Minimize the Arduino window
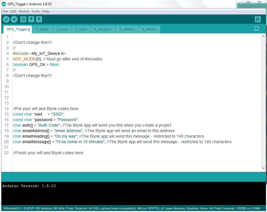Viewport: 267px width, 212px height. (x=240, y=3)
